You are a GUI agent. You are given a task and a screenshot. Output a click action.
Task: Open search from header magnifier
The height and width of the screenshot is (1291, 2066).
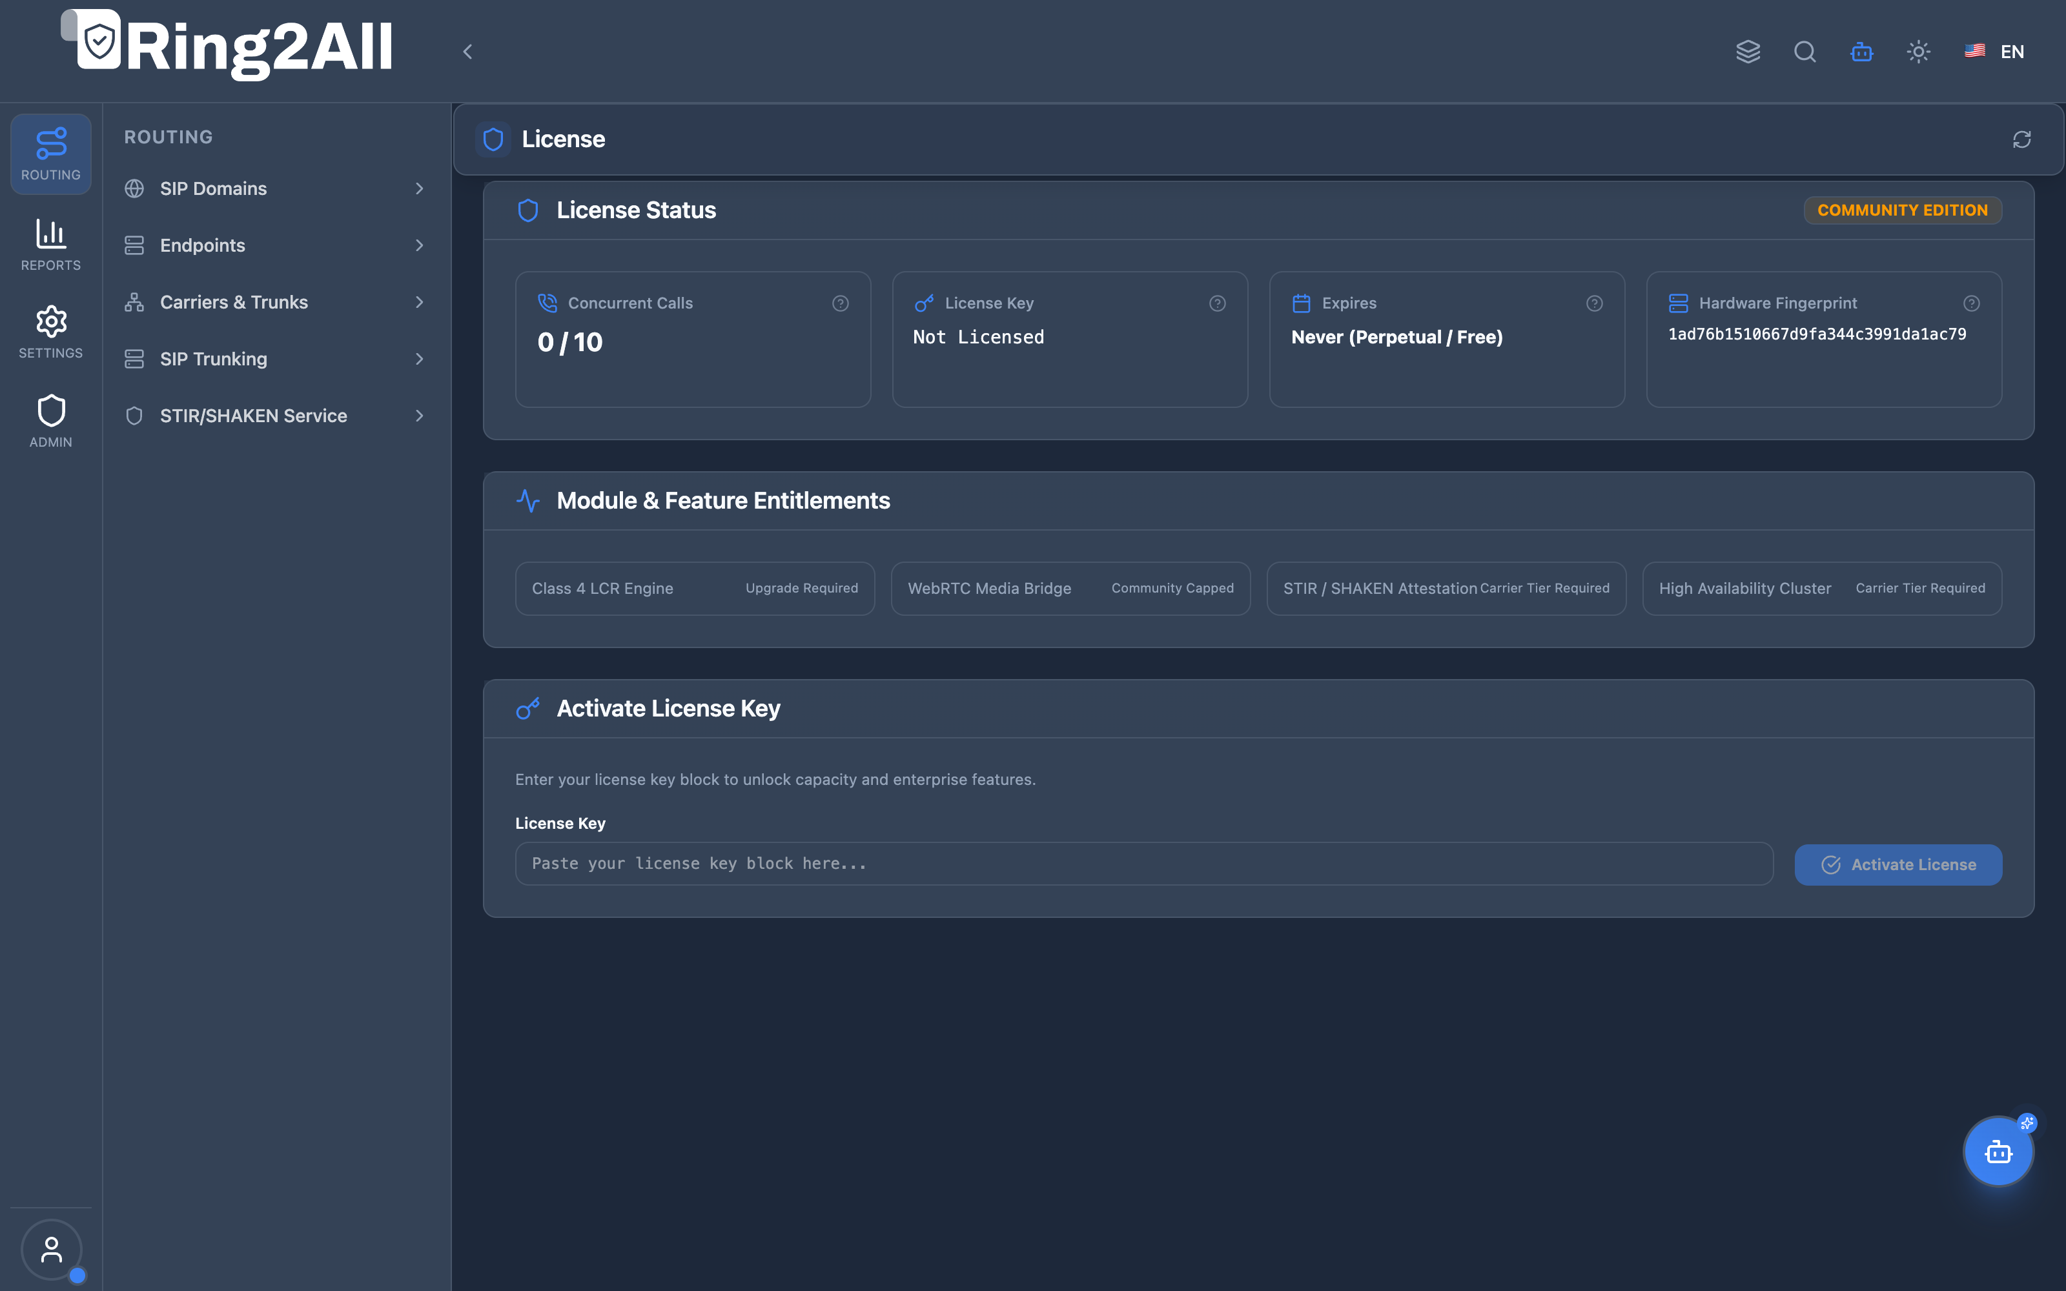pyautogui.click(x=1805, y=51)
